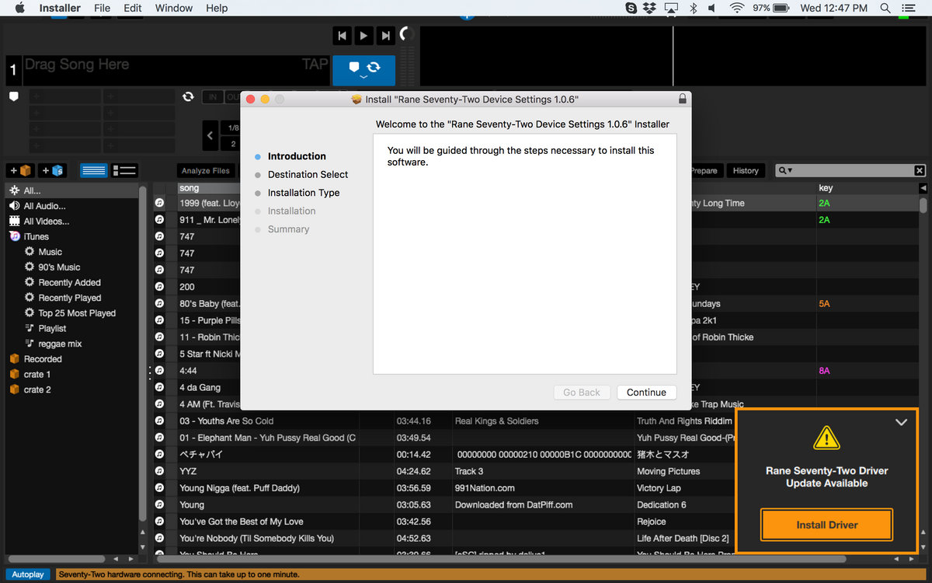Click the lock icon in installer title bar
Screen dimensions: 932x583
682,99
